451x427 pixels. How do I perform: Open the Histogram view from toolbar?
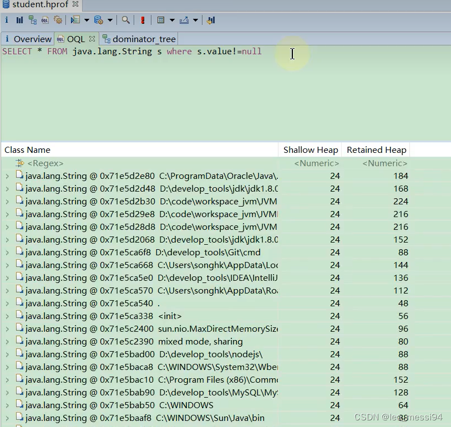(19, 20)
